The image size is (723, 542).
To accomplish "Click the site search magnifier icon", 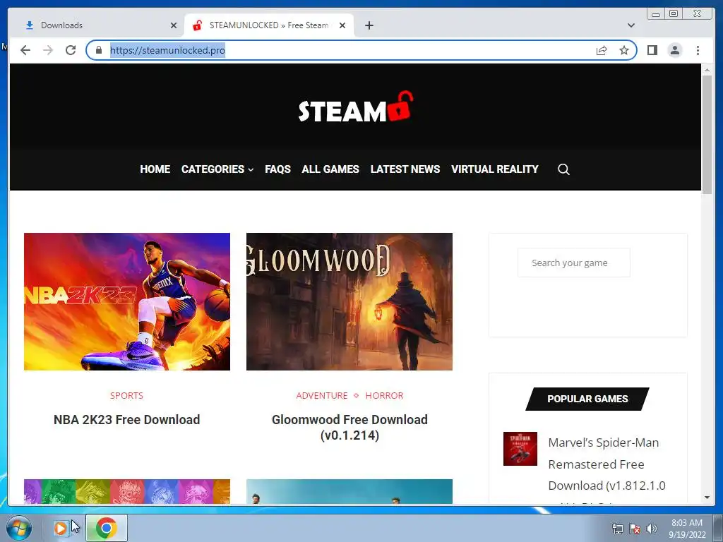I will click(563, 169).
